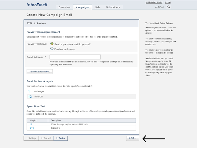
Task: Switch to the Campaigns tab
Action: click(82, 7)
